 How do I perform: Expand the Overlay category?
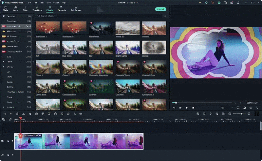tap(4, 66)
